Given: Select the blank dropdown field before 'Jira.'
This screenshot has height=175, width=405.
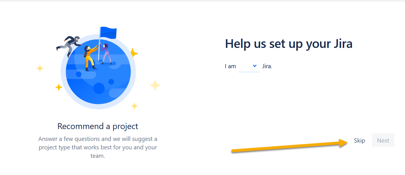Looking at the screenshot, I should (x=249, y=67).
